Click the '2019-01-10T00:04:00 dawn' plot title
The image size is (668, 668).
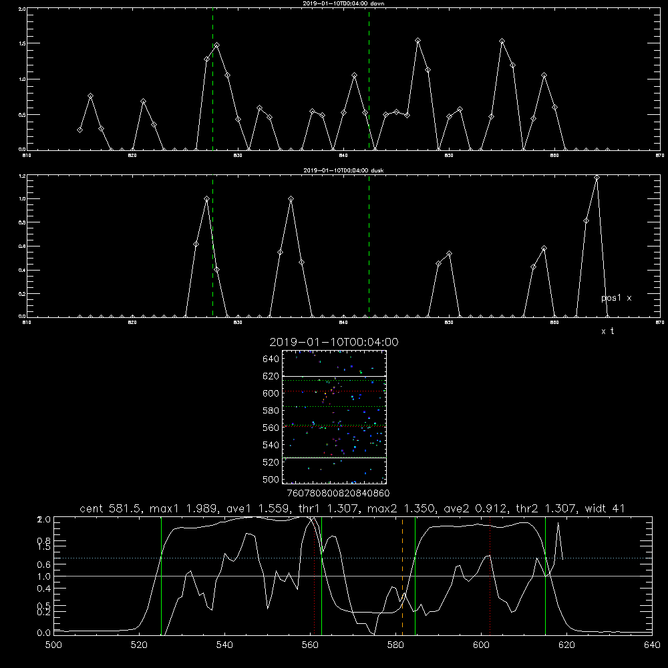point(343,3)
